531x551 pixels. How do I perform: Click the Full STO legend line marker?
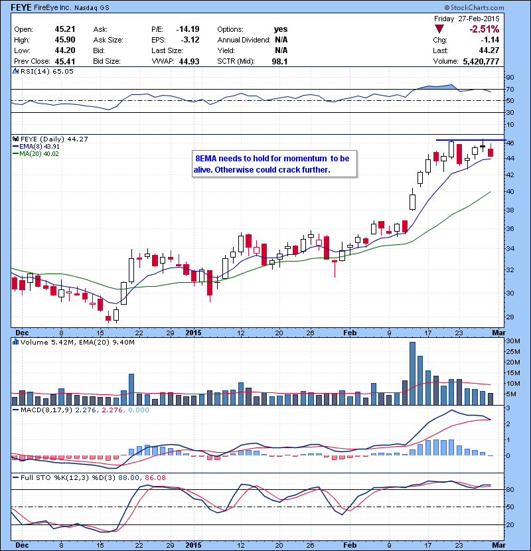click(15, 477)
